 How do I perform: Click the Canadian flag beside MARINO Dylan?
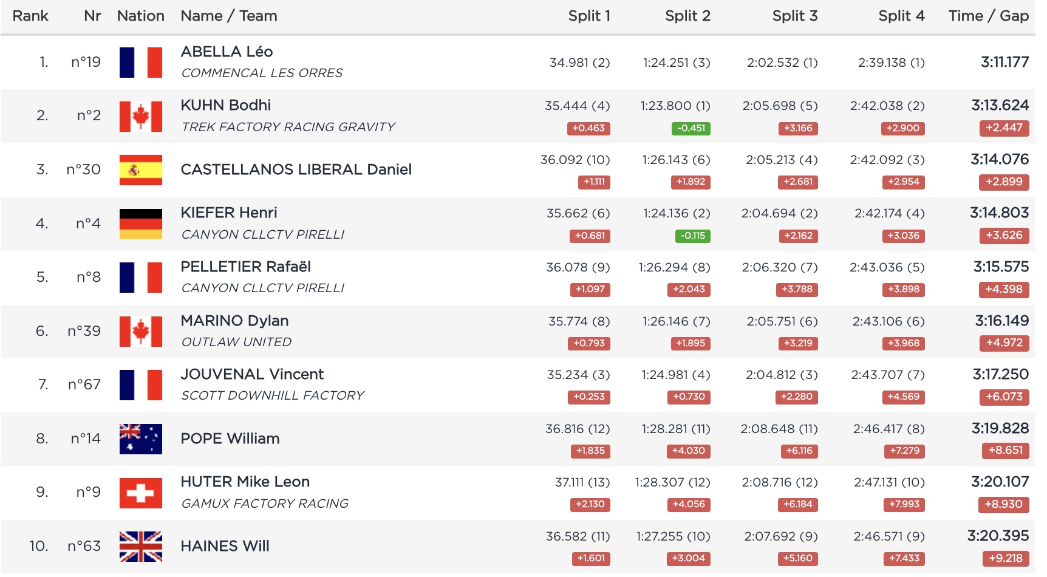click(141, 332)
